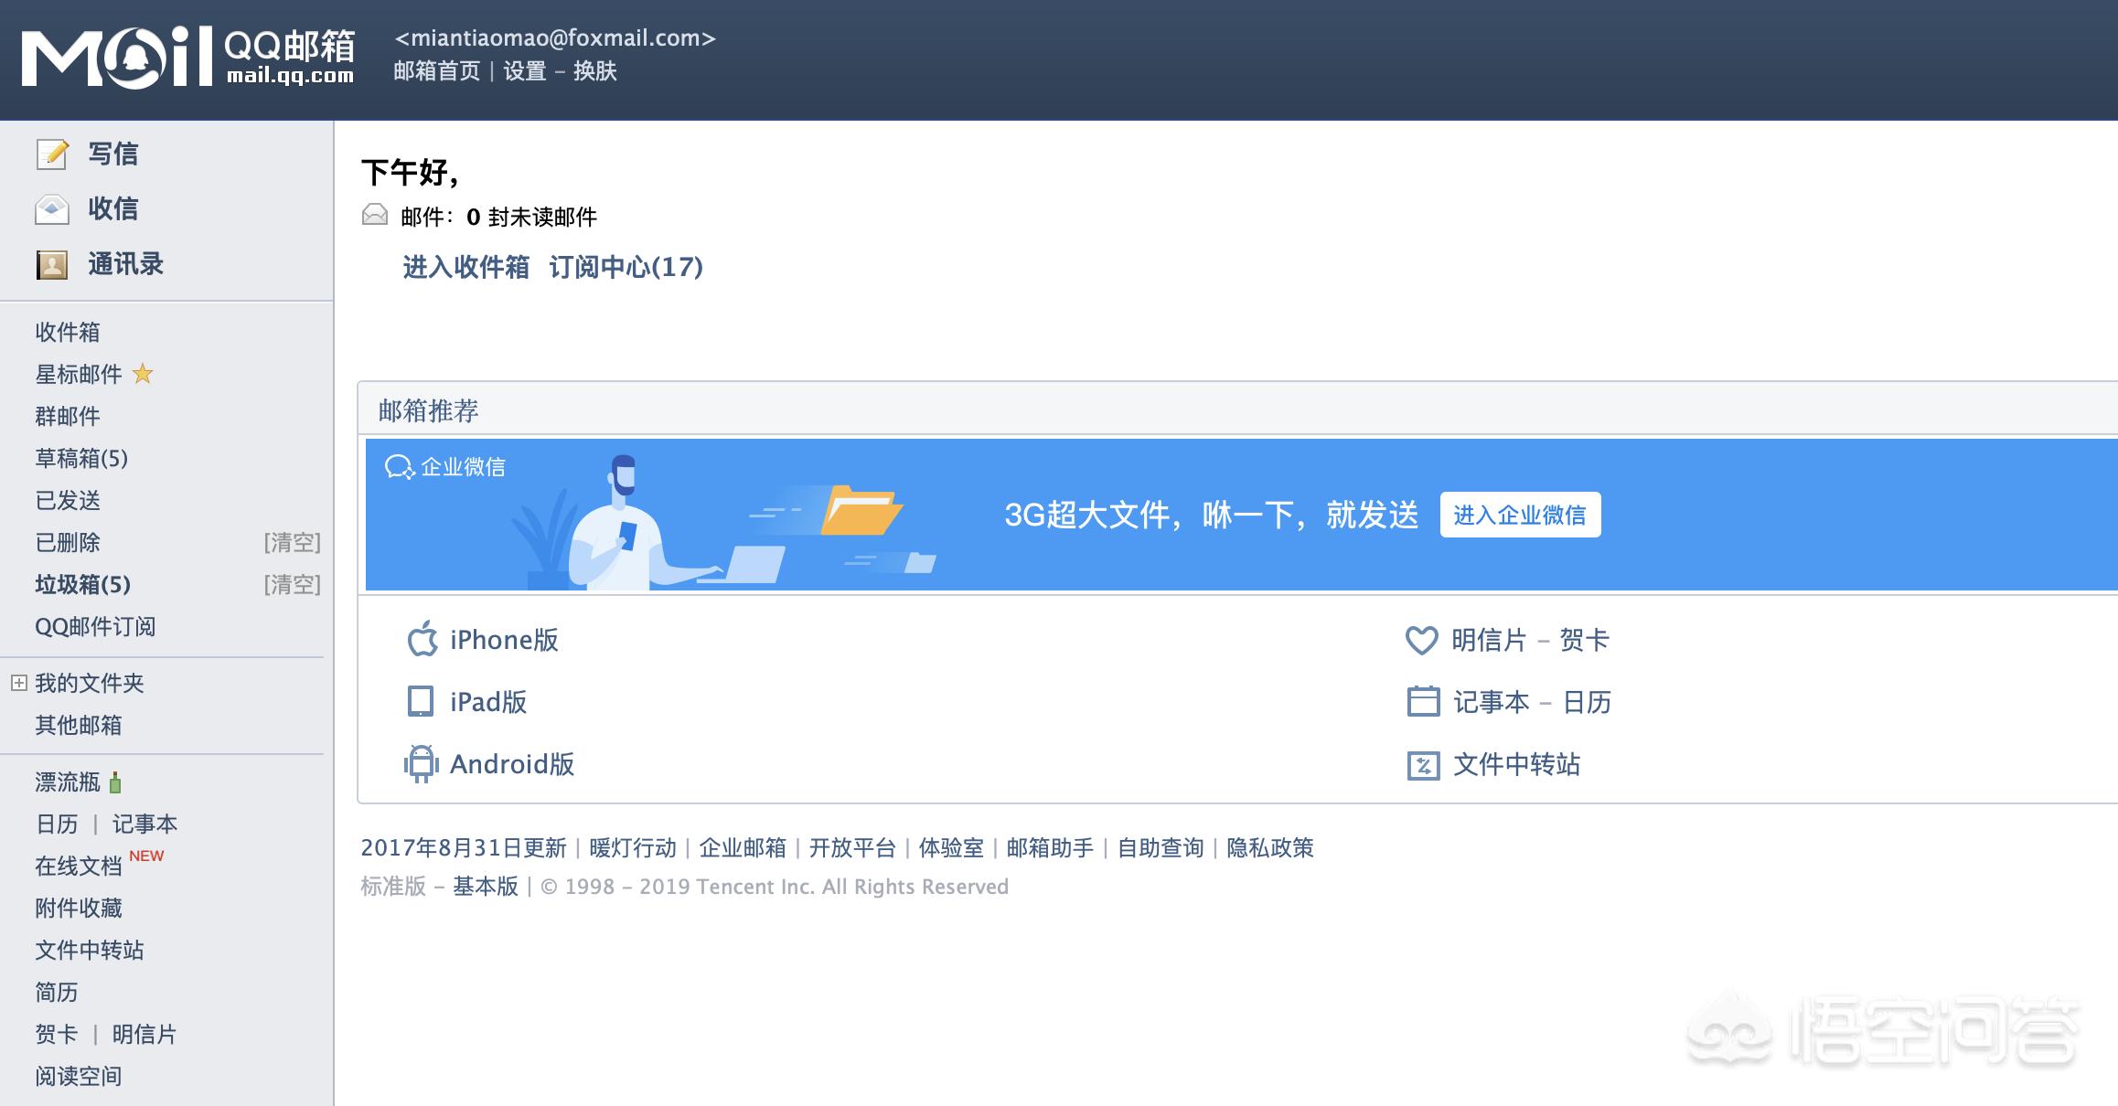Screen dimensions: 2118x1106
Task: Clear the 垃圾箱 using 清空 link
Action: coord(292,584)
